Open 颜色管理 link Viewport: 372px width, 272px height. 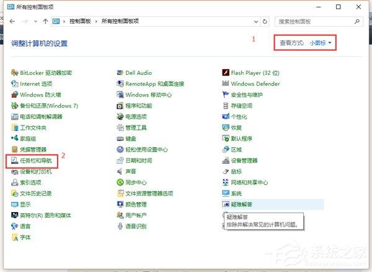point(136,205)
